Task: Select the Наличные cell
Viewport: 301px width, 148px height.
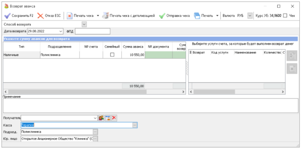Action: coord(22,55)
